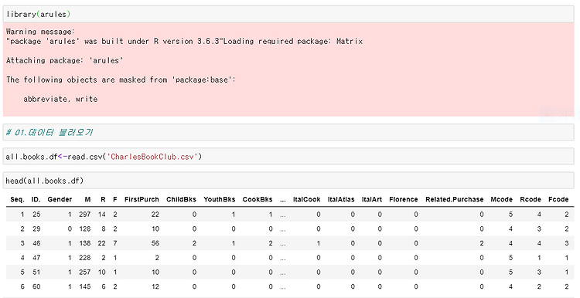Click the 'R' column header
580x298 pixels.
(103, 199)
